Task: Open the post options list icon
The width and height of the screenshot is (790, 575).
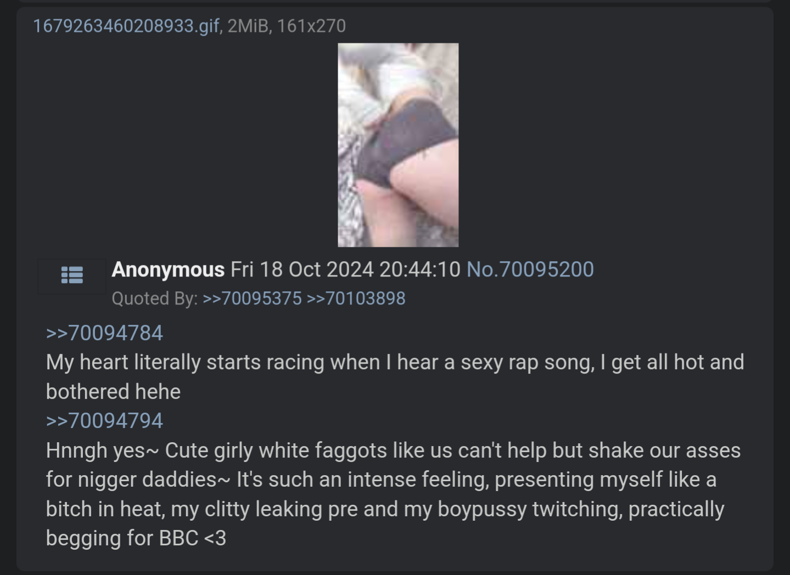Action: 72,275
